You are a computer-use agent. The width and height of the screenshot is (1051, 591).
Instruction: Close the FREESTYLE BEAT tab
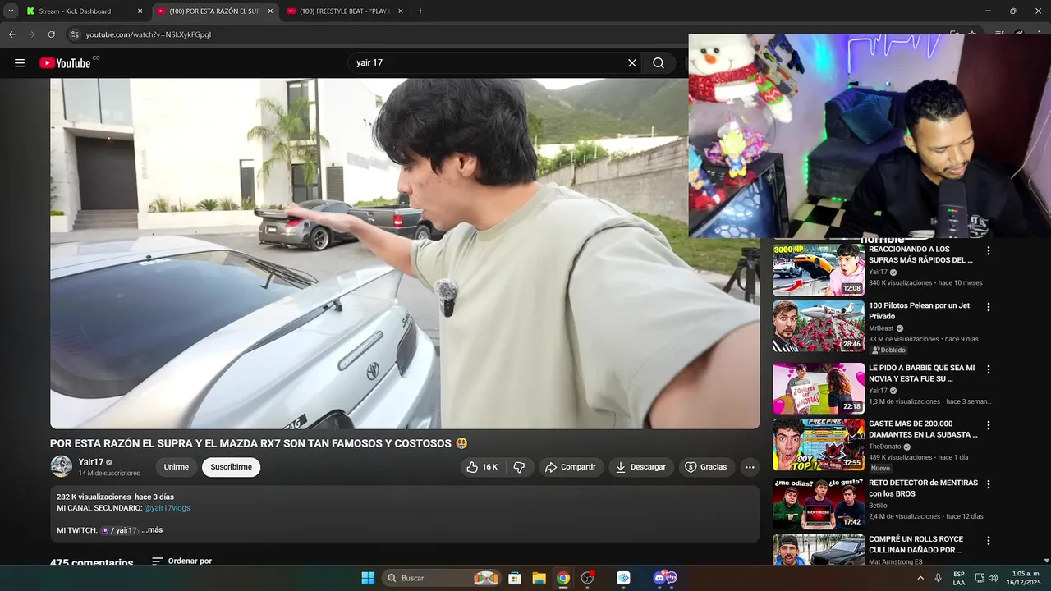(x=401, y=11)
